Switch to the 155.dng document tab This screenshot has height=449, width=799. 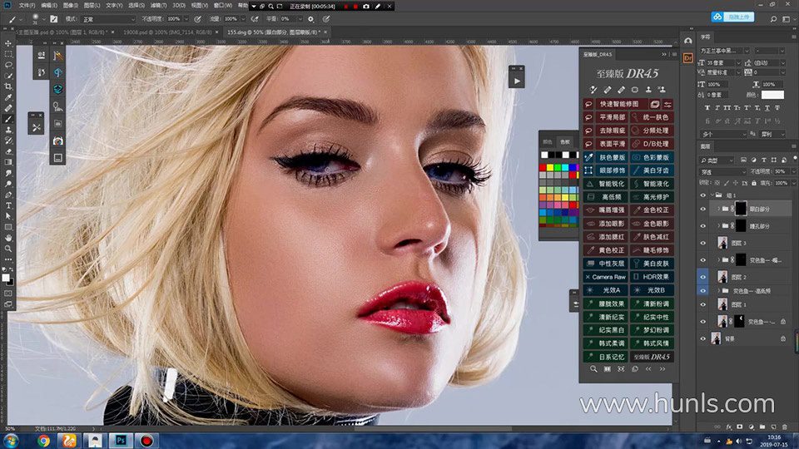click(273, 32)
